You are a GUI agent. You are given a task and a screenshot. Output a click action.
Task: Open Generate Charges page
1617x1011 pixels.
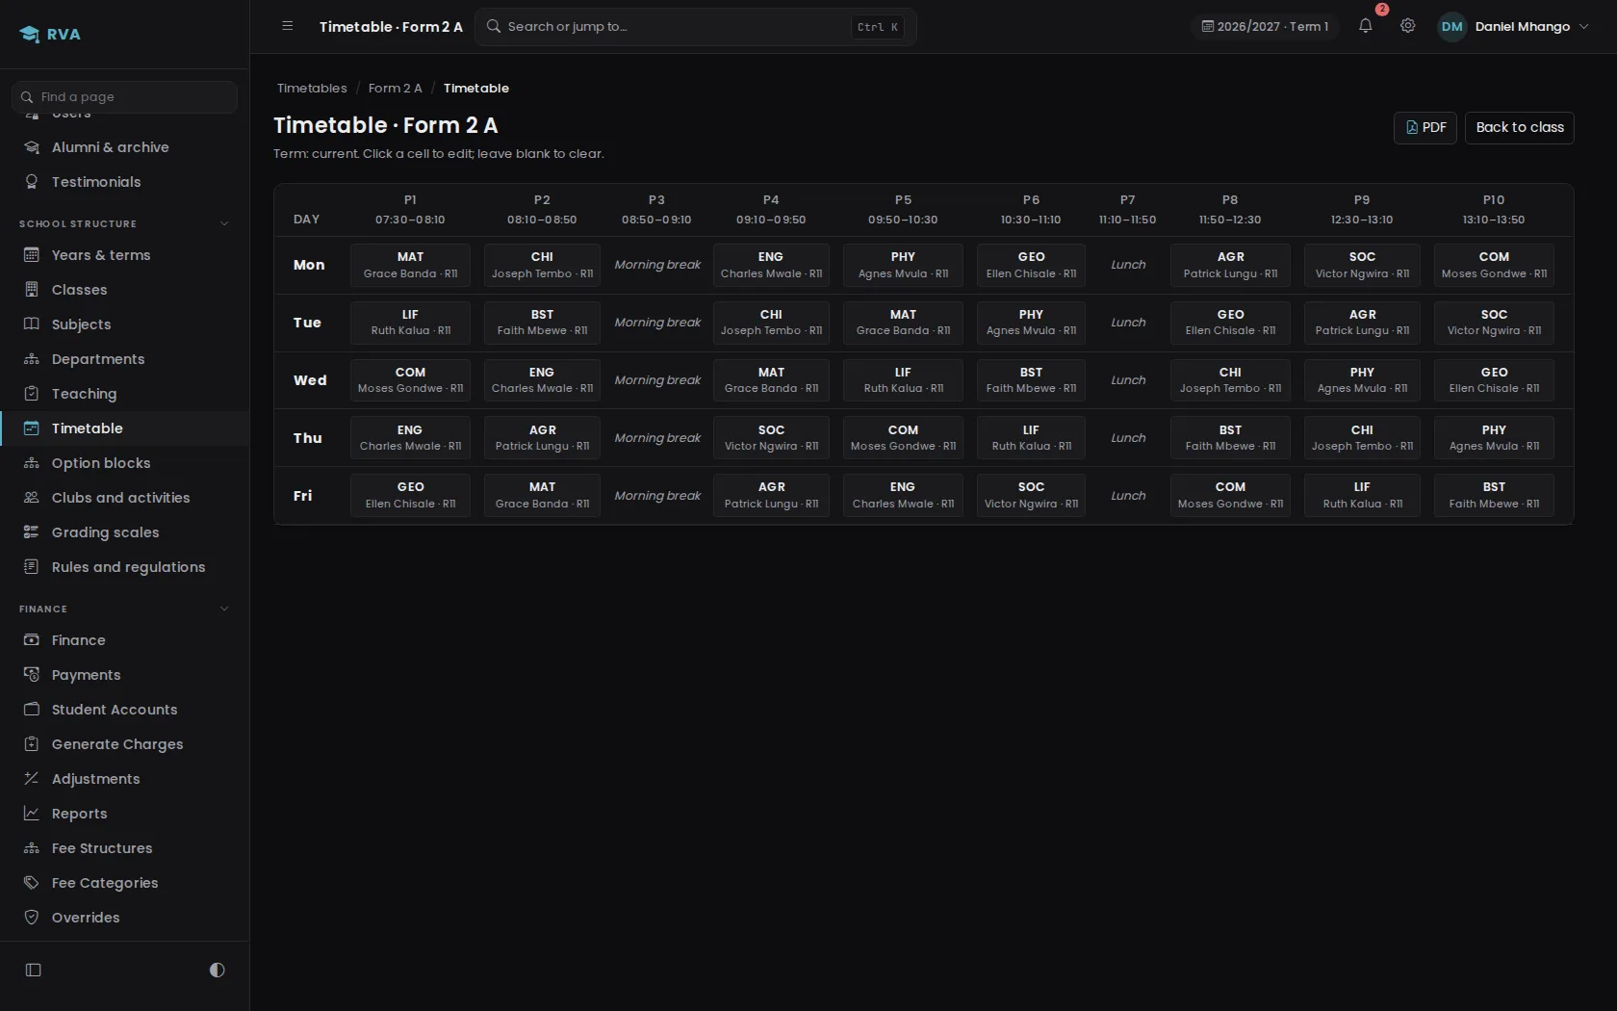(x=125, y=744)
